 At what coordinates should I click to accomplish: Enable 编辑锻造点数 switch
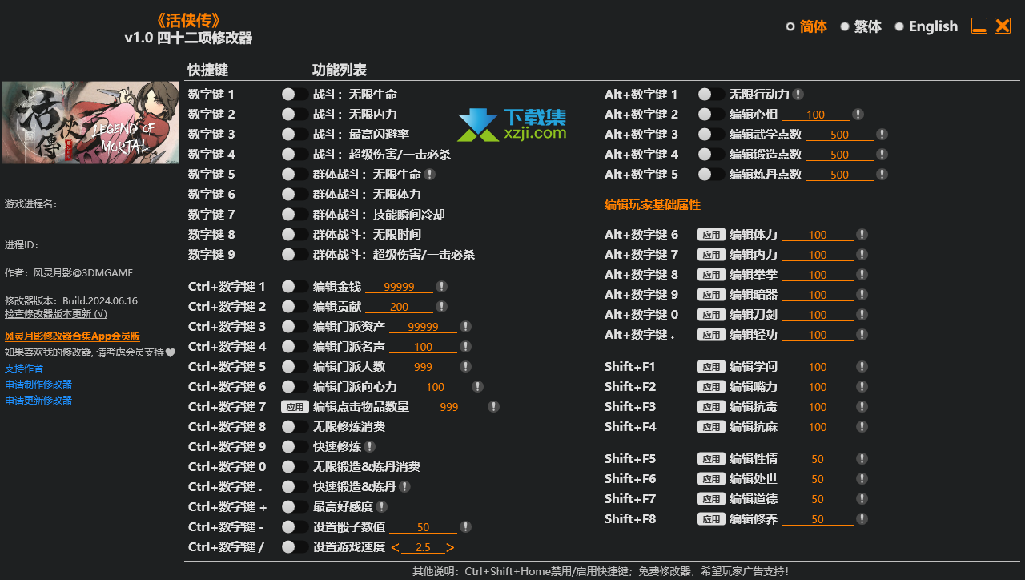click(x=712, y=155)
